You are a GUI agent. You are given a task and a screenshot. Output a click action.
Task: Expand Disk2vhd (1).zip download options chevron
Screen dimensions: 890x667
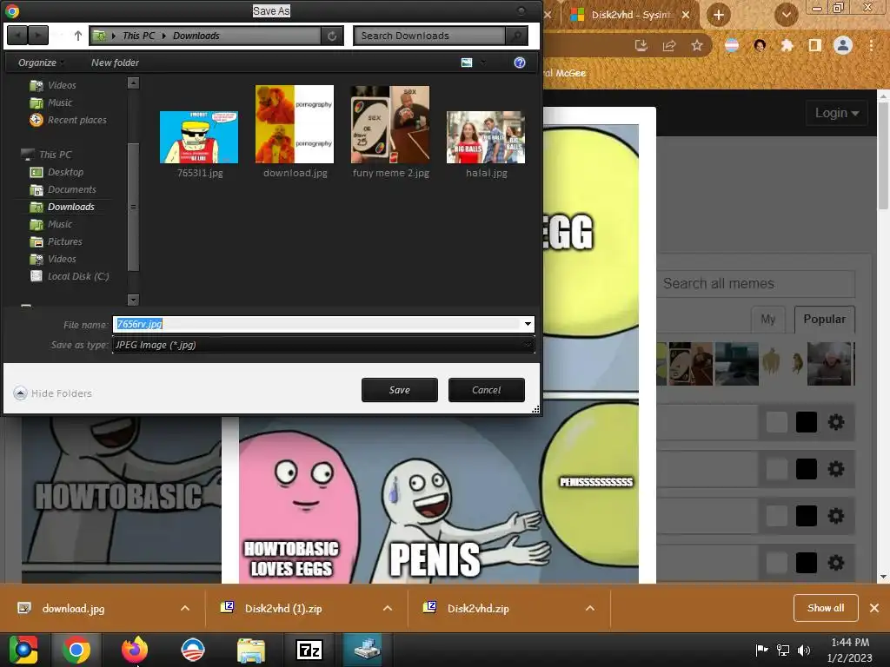(388, 608)
